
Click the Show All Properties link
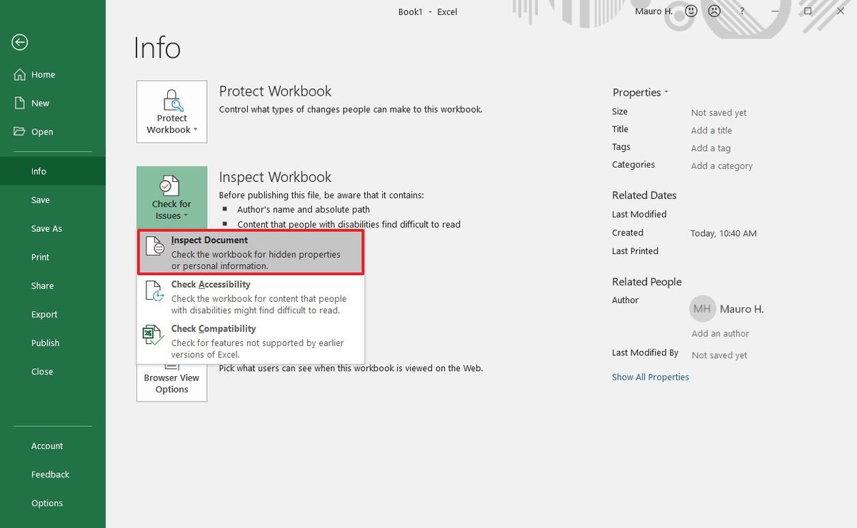coord(650,377)
